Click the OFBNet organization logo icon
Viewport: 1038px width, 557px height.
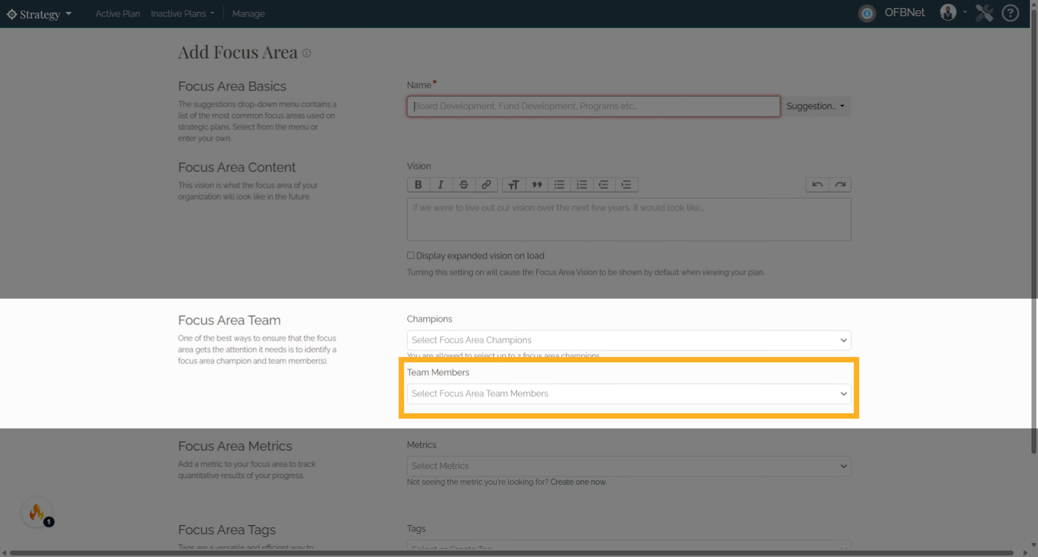pos(867,14)
